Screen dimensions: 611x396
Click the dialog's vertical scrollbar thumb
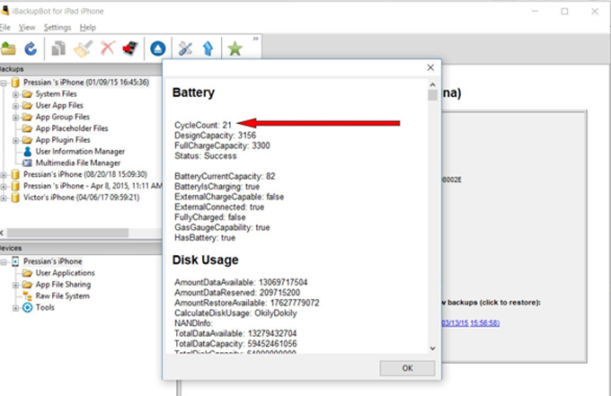432,94
